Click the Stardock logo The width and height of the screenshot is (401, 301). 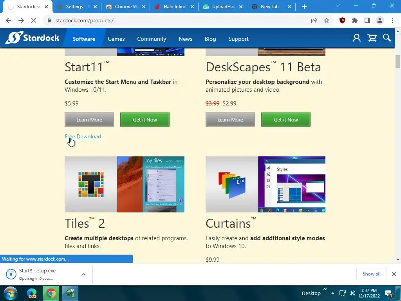pyautogui.click(x=32, y=38)
